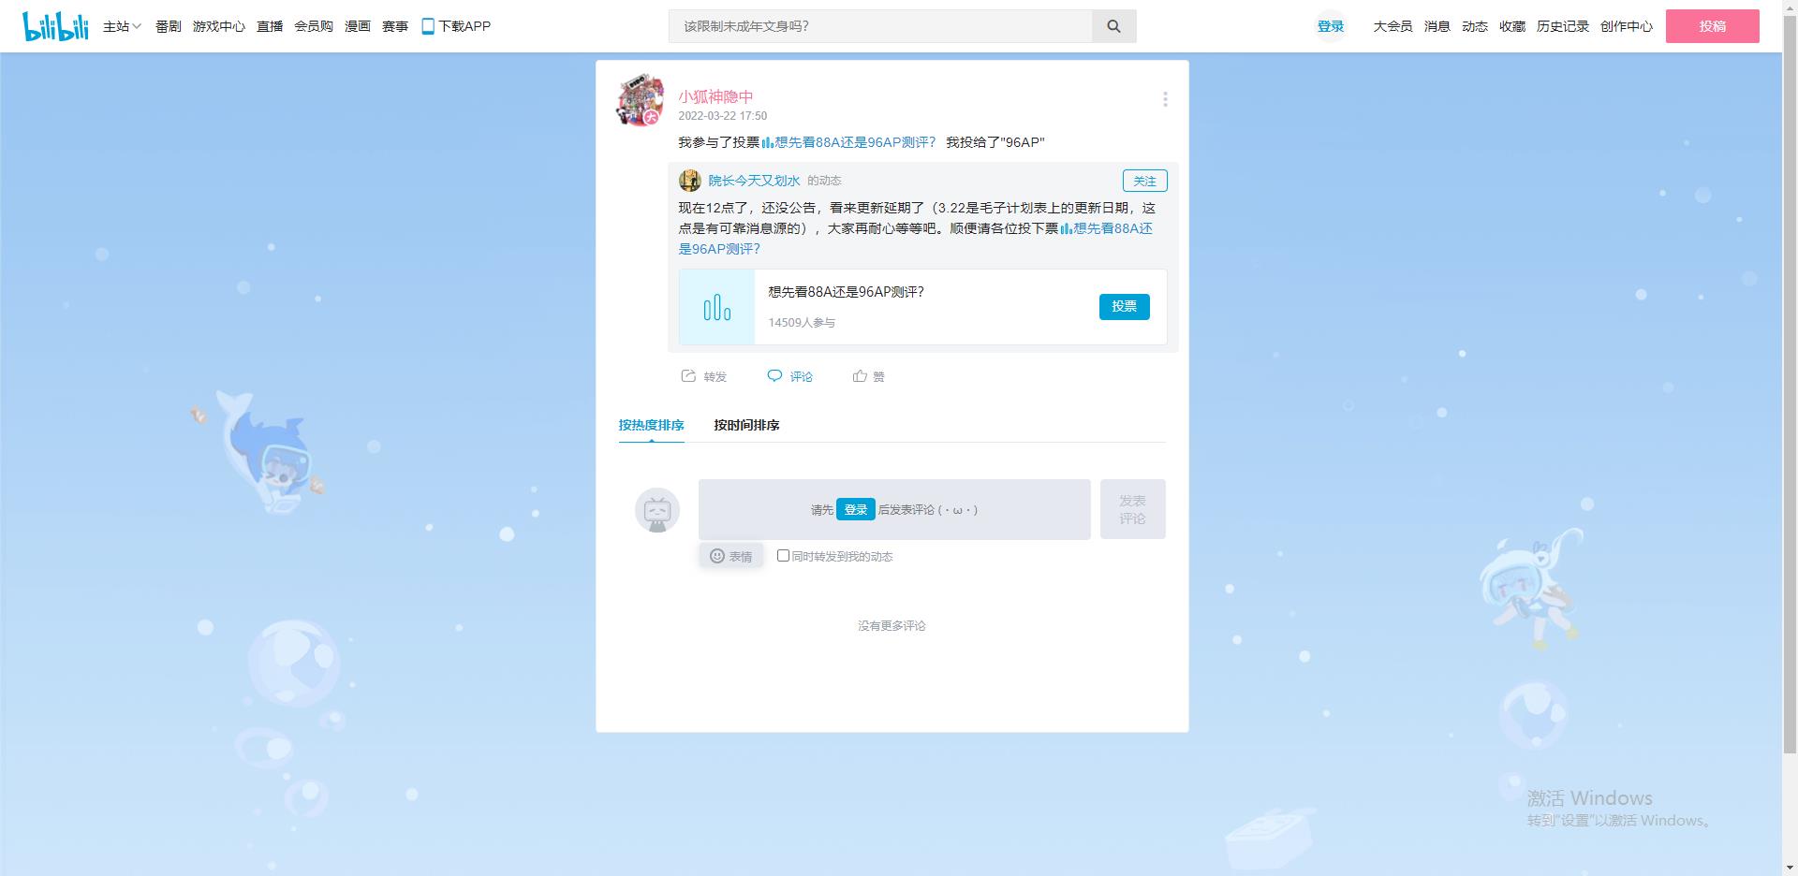Click the pink 投稿 upload button
The image size is (1798, 876).
(1712, 26)
